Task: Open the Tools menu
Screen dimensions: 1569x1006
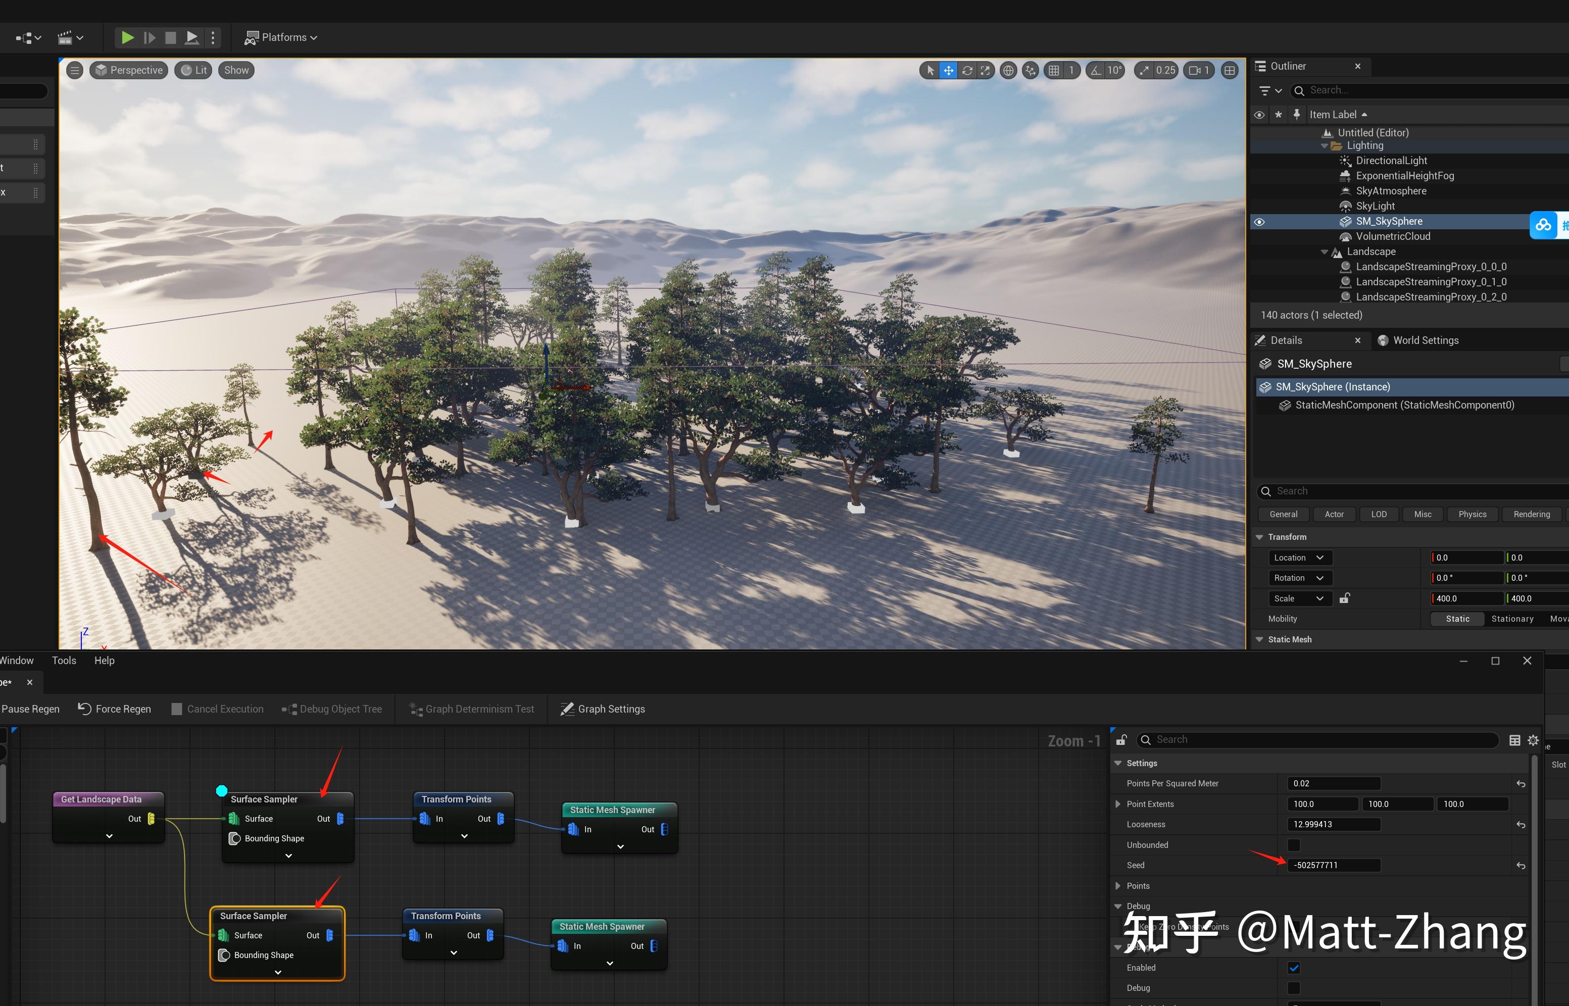Action: [64, 661]
